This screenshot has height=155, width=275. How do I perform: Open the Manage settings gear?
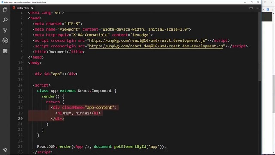click(5, 150)
